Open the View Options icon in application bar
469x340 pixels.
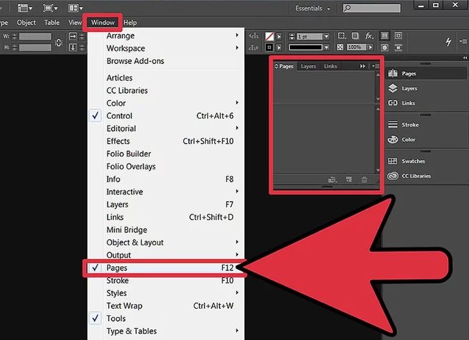25,8
